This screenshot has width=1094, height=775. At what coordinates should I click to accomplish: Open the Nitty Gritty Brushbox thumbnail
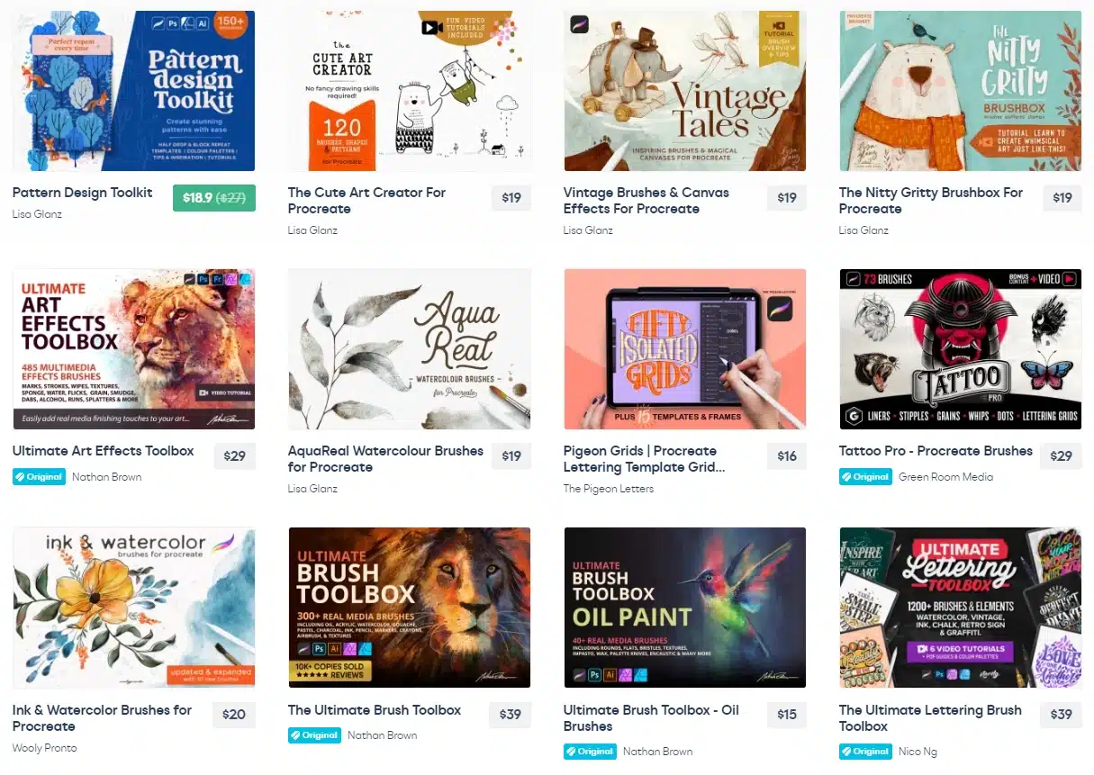(960, 91)
